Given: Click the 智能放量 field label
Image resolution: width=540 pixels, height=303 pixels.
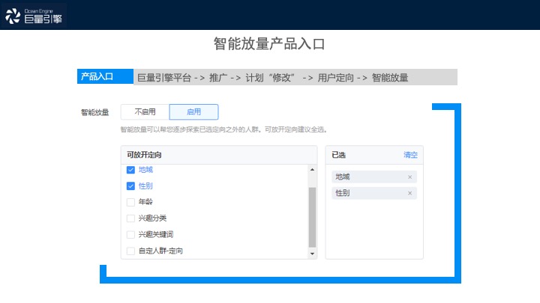Looking at the screenshot, I should click(94, 112).
